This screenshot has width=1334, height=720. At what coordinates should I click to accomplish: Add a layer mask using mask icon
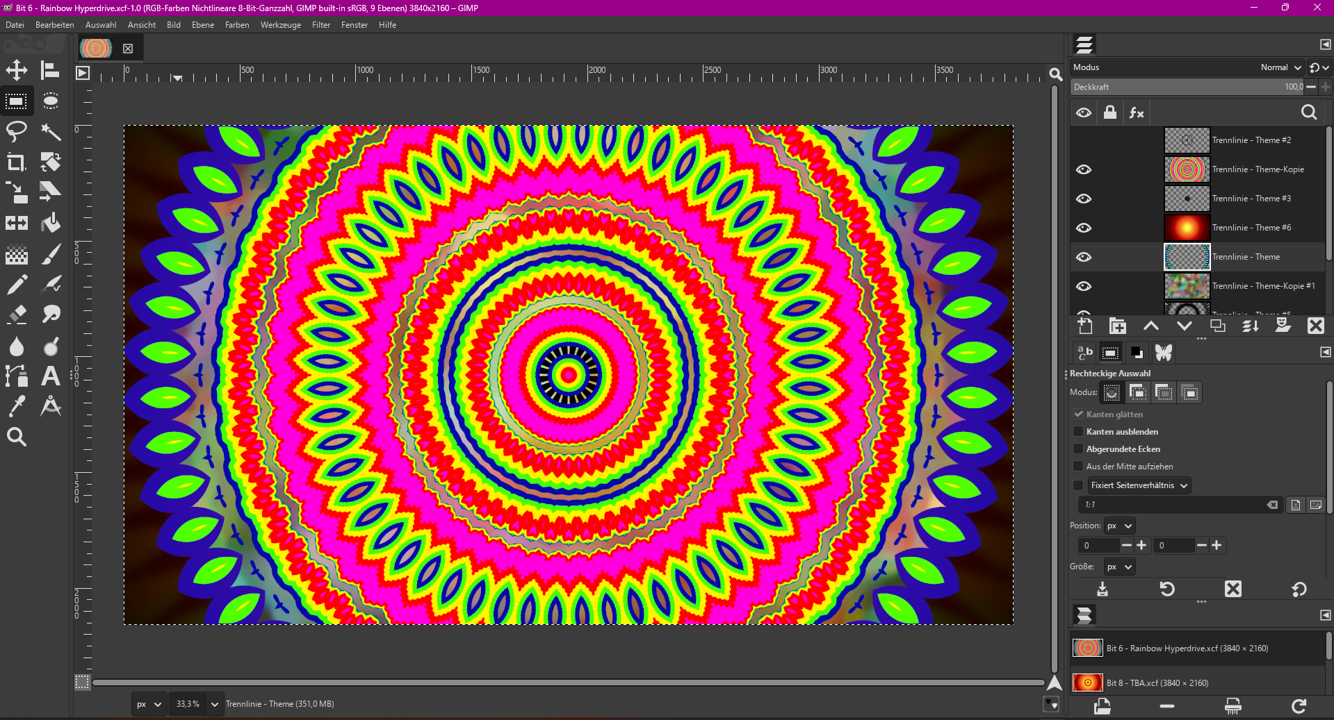tap(1283, 326)
